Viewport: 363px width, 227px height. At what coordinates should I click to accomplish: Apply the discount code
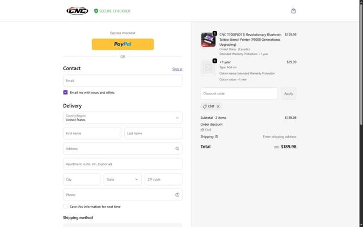pos(288,93)
